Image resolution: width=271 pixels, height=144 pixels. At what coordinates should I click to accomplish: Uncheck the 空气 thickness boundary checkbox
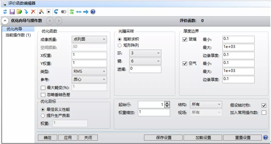185,63
